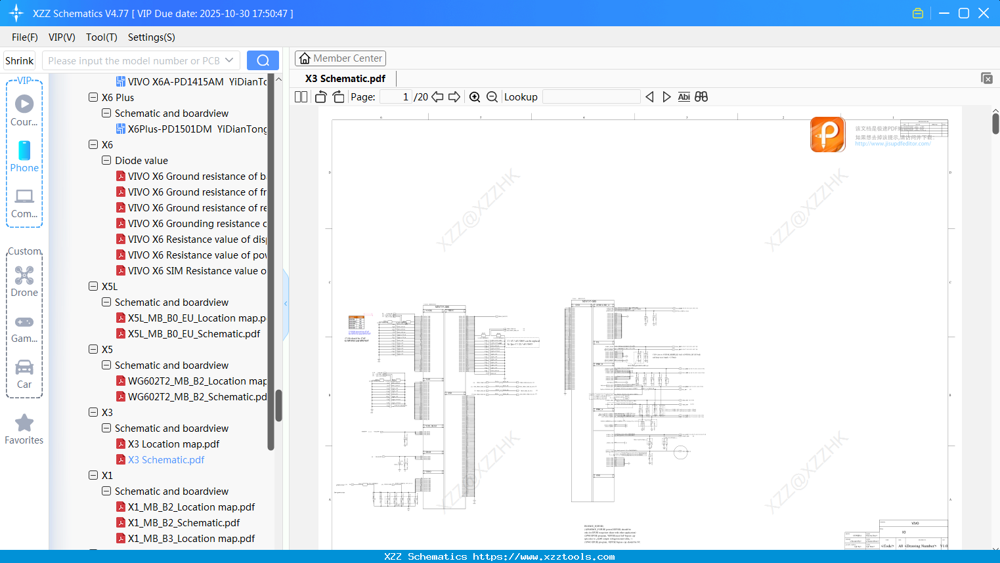Click the tree scroll-up arrow
Image resolution: width=1000 pixels, height=563 pixels.
tap(278, 79)
